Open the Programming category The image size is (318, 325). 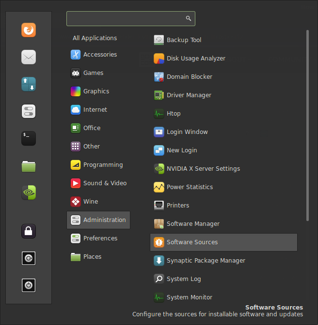click(x=98, y=165)
